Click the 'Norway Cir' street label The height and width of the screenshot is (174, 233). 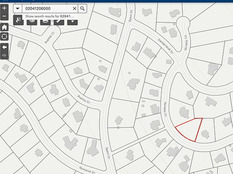coord(186,42)
